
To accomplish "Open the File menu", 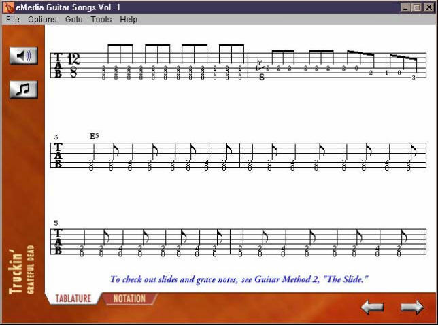I will [13, 20].
